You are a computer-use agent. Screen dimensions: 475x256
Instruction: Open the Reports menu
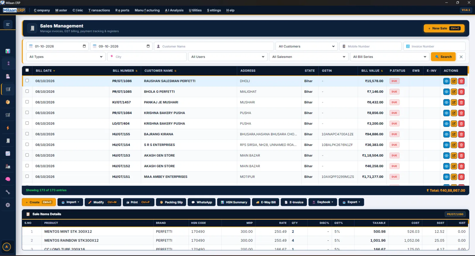click(122, 10)
